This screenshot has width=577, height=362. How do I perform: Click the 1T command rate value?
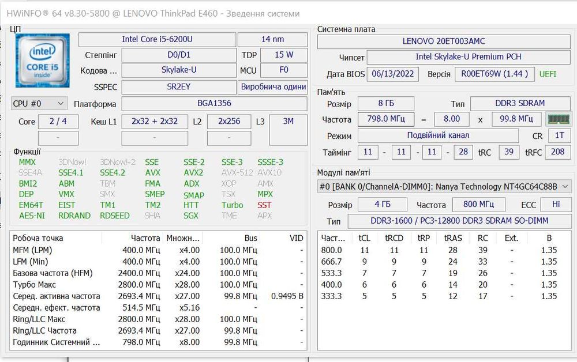559,135
